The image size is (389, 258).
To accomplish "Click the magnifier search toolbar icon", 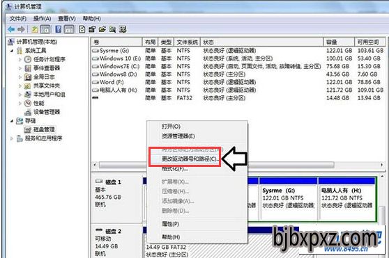I will pyautogui.click(x=112, y=29).
